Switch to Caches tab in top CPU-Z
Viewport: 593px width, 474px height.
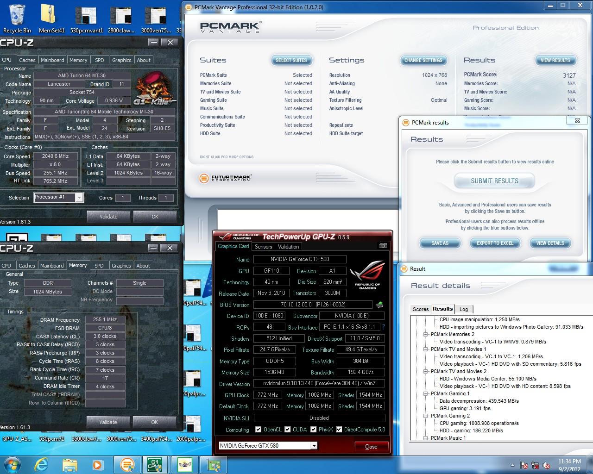coord(27,60)
